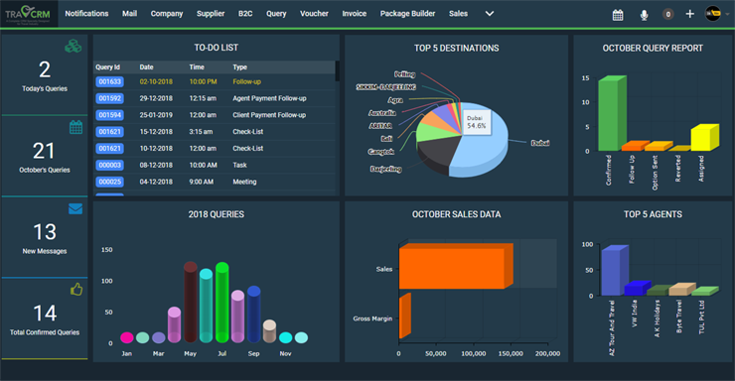The height and width of the screenshot is (381, 735).
Task: Open query 001633 in the to-do list
Action: (x=109, y=82)
